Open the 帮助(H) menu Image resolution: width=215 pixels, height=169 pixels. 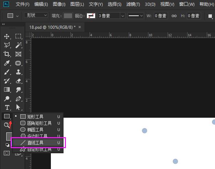(207, 4)
